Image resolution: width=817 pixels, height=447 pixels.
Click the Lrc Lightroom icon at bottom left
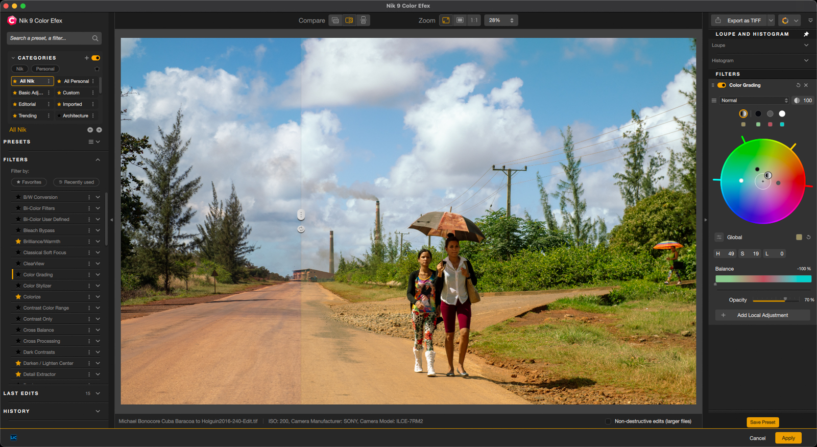(x=14, y=438)
